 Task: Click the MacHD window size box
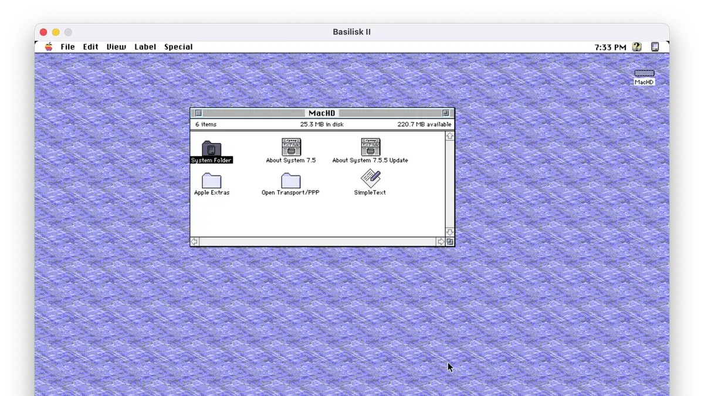[450, 242]
